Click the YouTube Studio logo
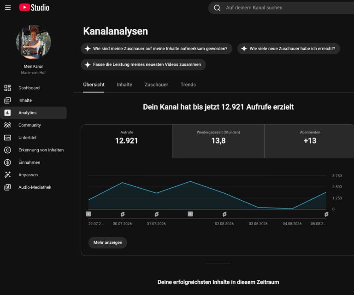This screenshot has width=354, height=295. pos(34,7)
